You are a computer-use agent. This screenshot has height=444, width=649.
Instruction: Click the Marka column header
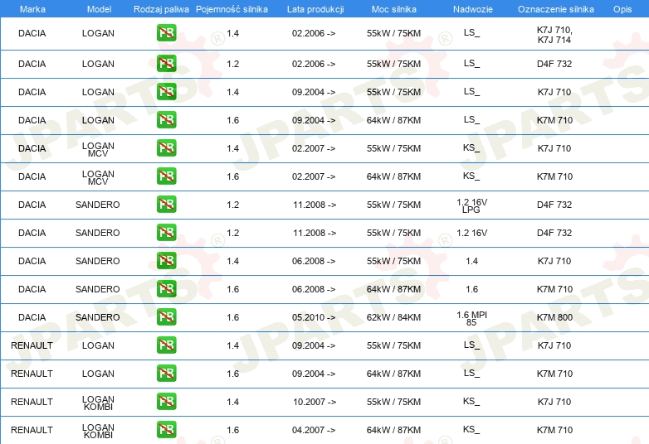click(32, 9)
